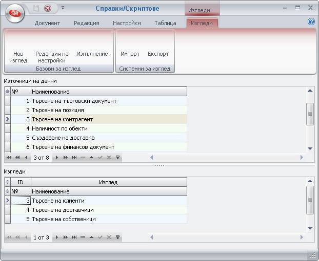The image size is (319, 261).
Task: Open the blue help question mark icon
Action: [311, 21]
